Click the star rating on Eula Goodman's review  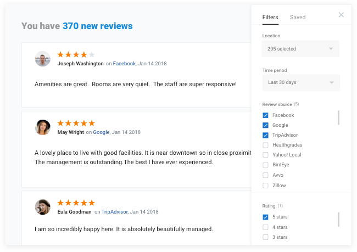[x=76, y=203]
